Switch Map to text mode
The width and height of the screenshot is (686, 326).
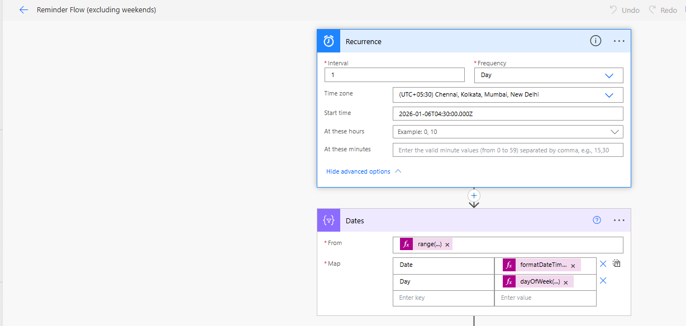coord(616,263)
